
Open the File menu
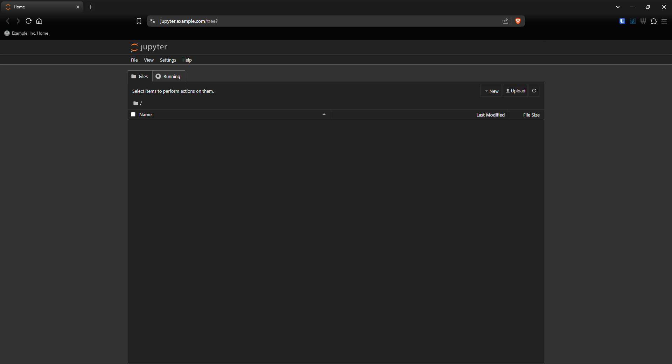click(x=134, y=60)
